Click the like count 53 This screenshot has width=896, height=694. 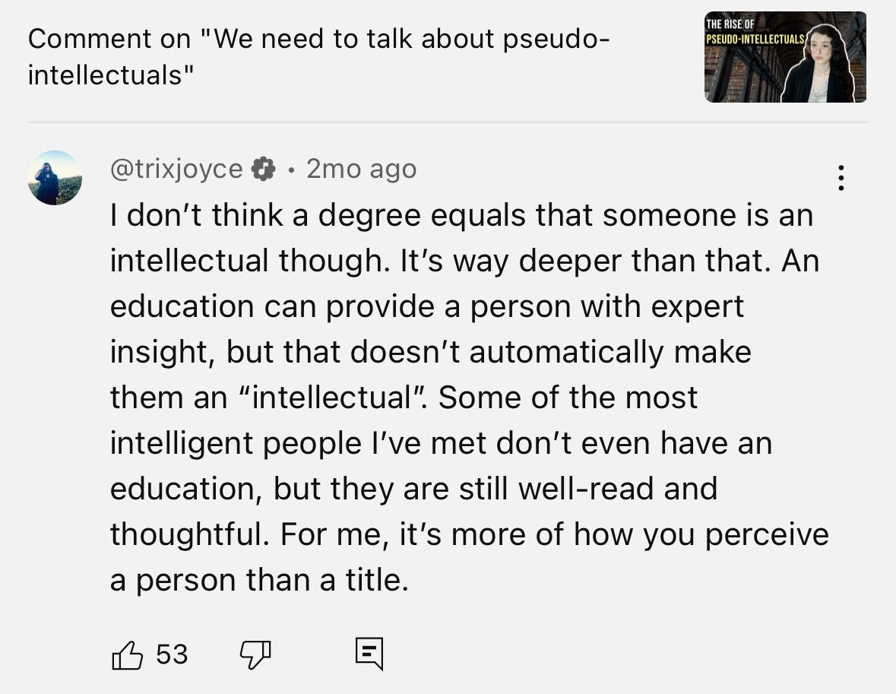pyautogui.click(x=172, y=654)
